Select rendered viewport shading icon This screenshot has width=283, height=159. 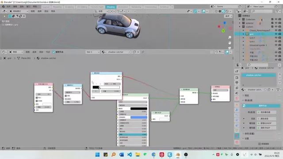(x=227, y=11)
